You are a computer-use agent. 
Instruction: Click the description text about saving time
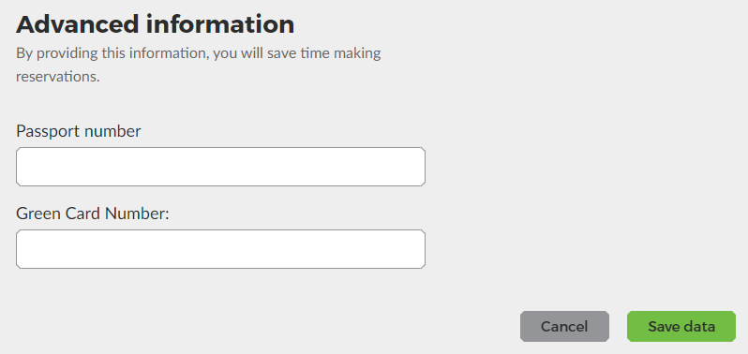198,65
